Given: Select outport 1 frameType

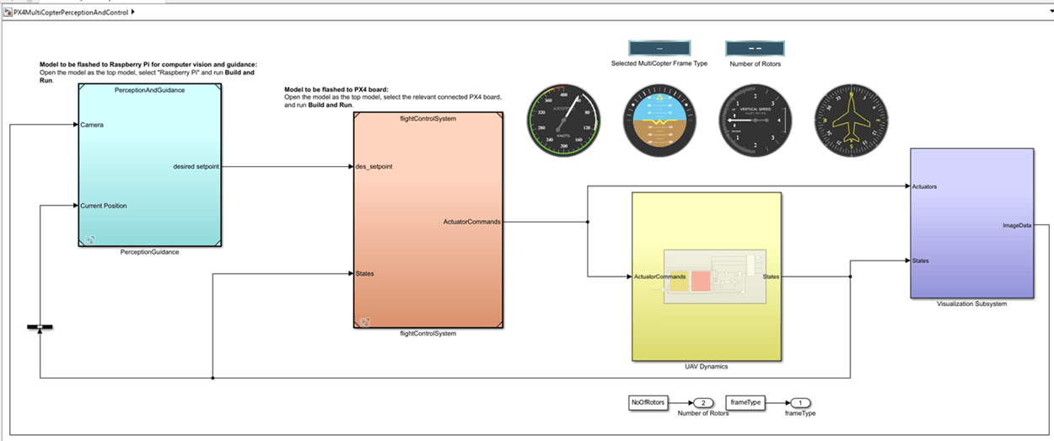Looking at the screenshot, I should [799, 403].
